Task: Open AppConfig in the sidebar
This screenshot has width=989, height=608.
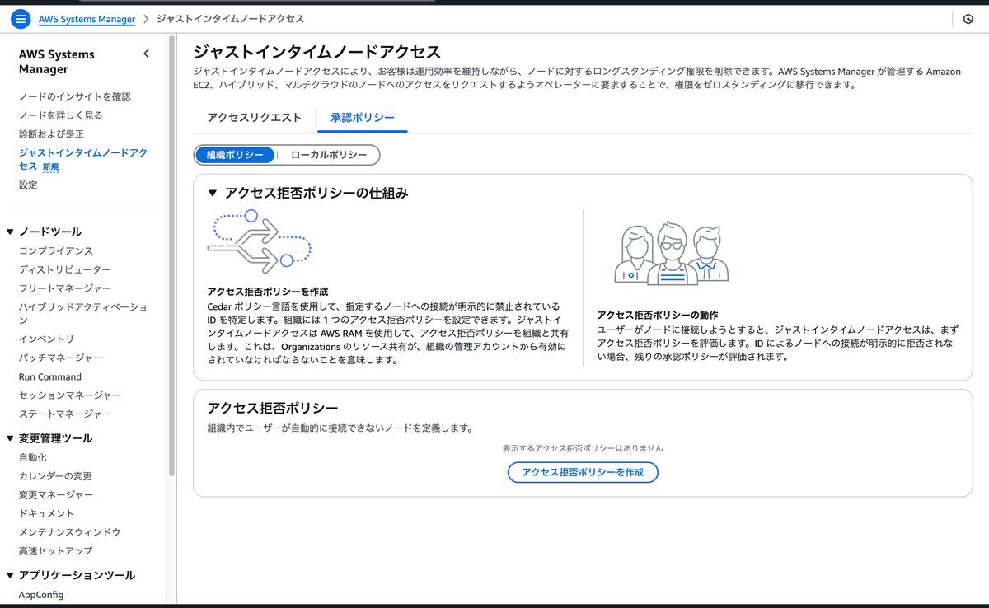Action: 41,595
